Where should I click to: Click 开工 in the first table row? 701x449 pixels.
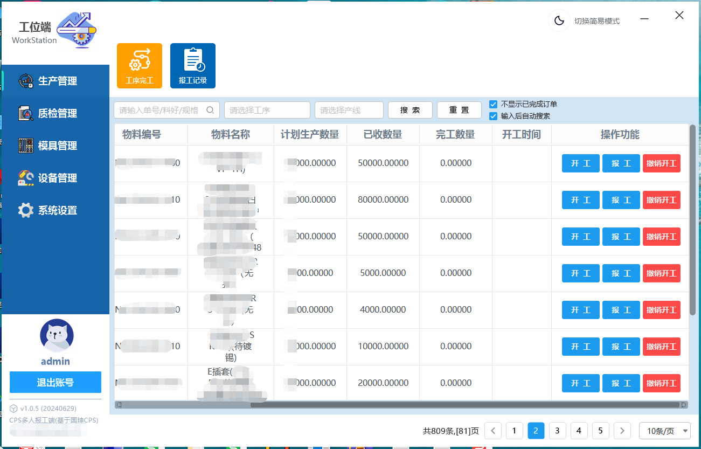coord(580,163)
